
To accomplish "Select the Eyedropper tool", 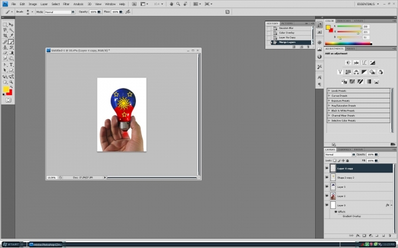I will pos(11,36).
